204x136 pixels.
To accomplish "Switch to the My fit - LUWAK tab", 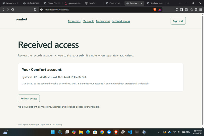I will point(32,3).
